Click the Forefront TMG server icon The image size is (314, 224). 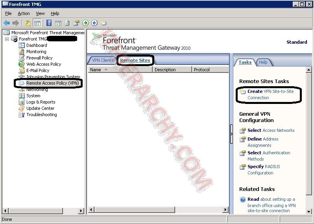[x=14, y=39]
